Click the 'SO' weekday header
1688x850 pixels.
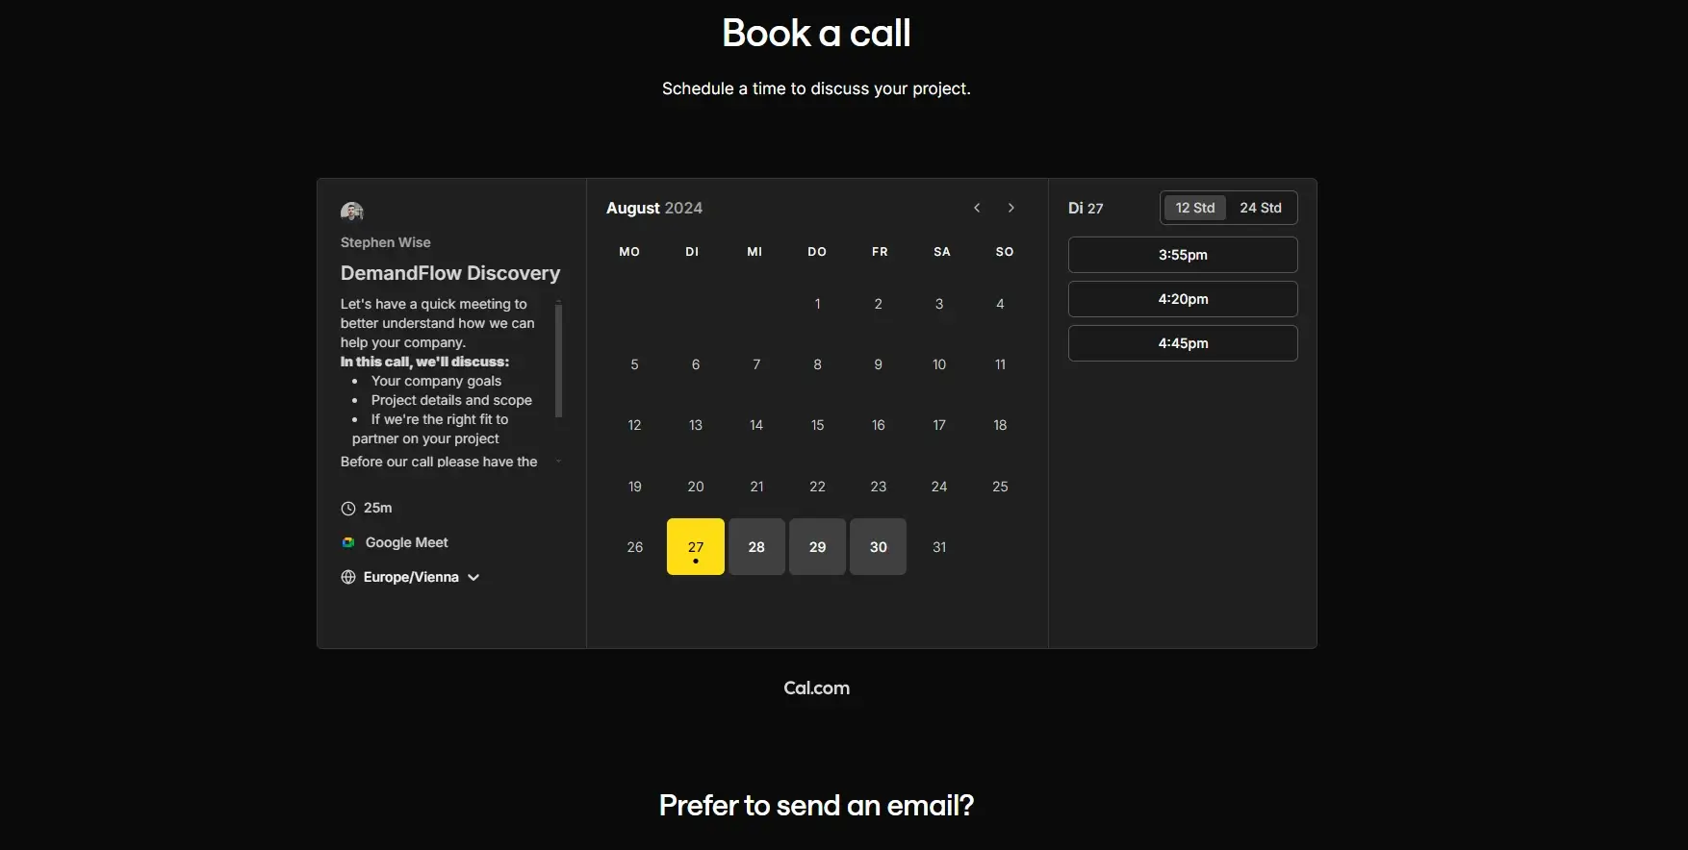point(1005,252)
